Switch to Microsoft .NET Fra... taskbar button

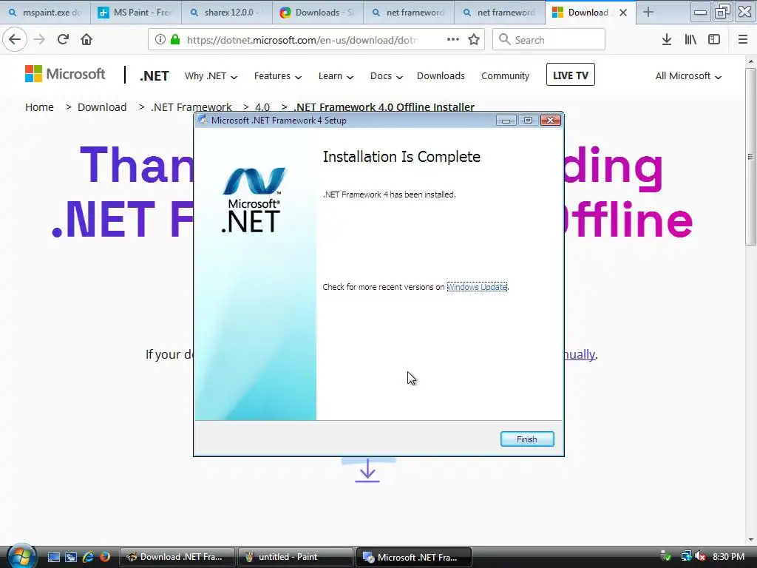(x=413, y=558)
